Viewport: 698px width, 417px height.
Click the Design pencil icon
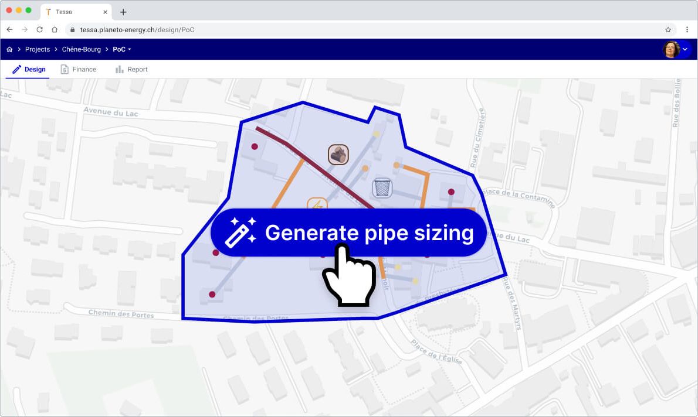pos(16,69)
